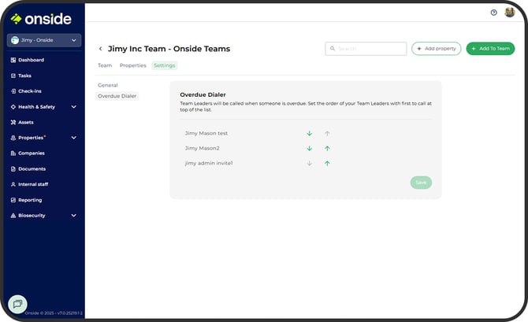Open the user profile avatar
This screenshot has height=322, width=528.
click(509, 13)
